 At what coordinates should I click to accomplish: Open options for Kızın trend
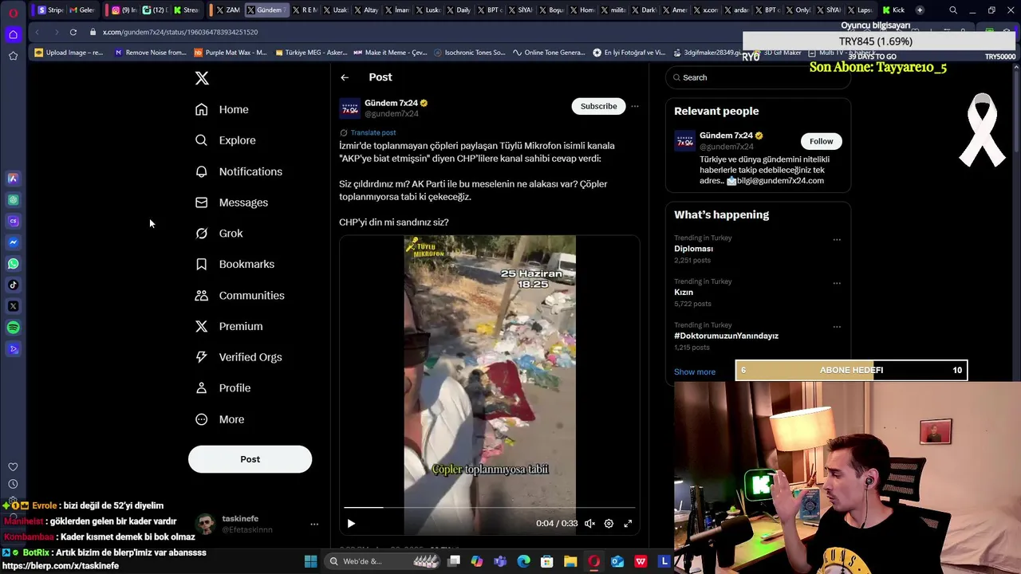[x=837, y=283]
